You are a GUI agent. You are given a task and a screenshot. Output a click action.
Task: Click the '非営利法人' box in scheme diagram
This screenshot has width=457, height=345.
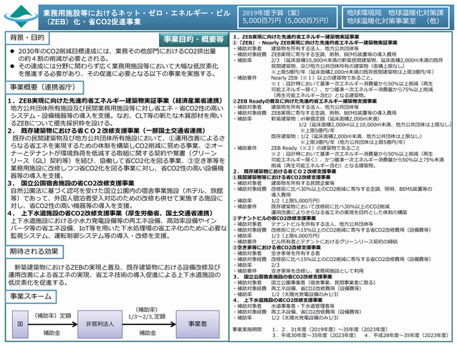[x=100, y=324]
